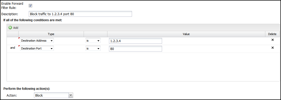Image resolution: width=281 pixels, height=100 pixels.
Task: Click the port value field containing 80
Action: click(135, 49)
